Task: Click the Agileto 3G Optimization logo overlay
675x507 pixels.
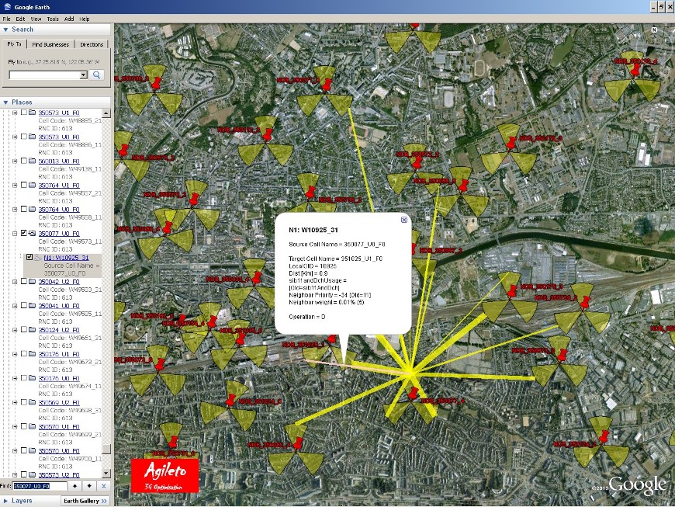Action: [164, 475]
